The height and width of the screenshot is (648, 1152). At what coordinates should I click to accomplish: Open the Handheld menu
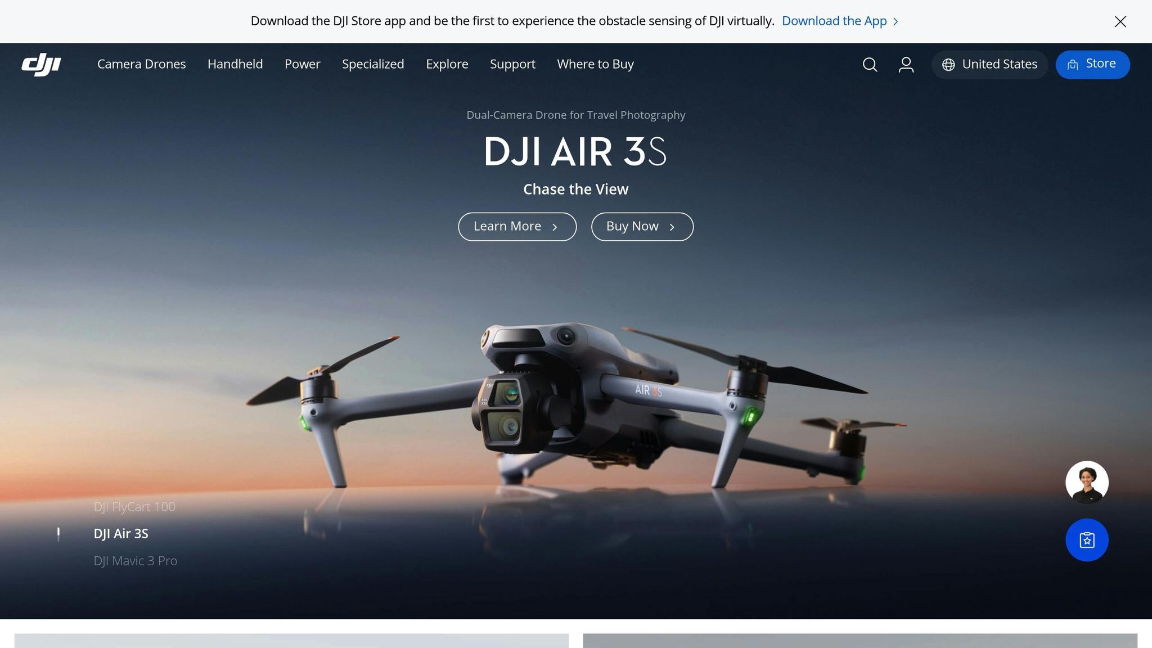click(235, 64)
